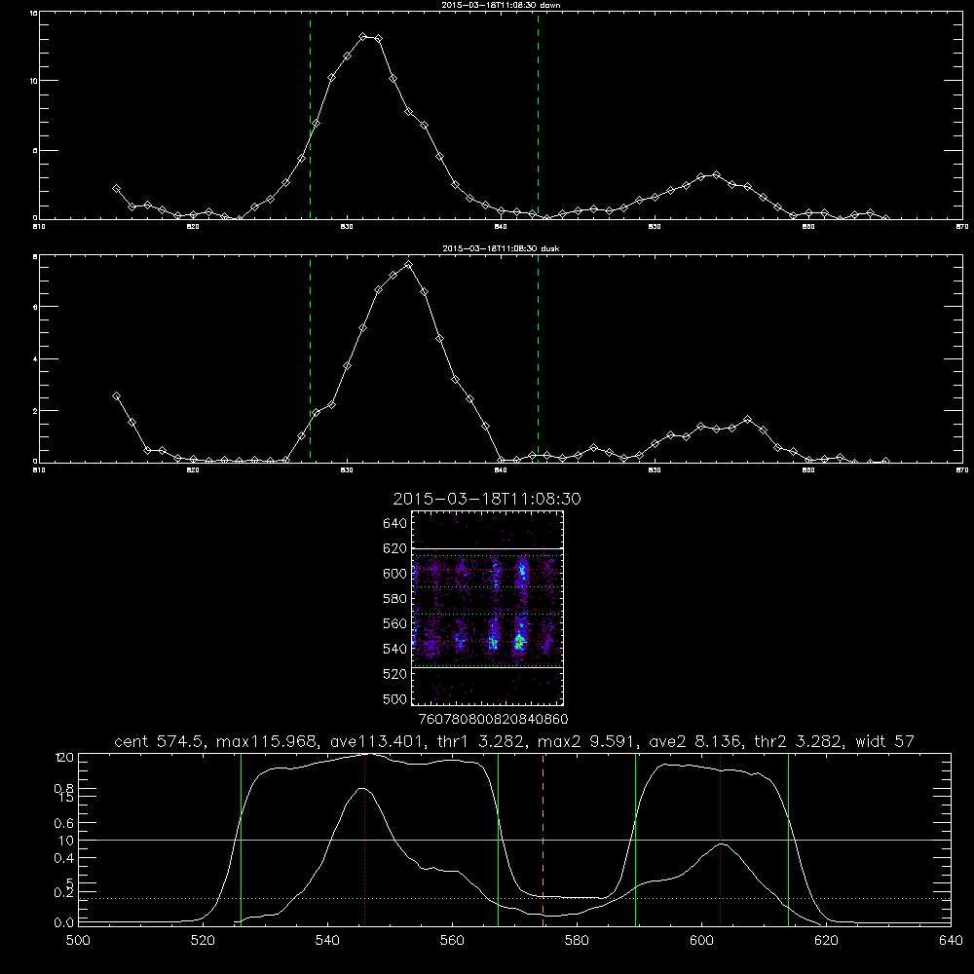The image size is (974, 974).
Task: Click the peak diamond marker of the dusk curve
Action: tap(408, 265)
